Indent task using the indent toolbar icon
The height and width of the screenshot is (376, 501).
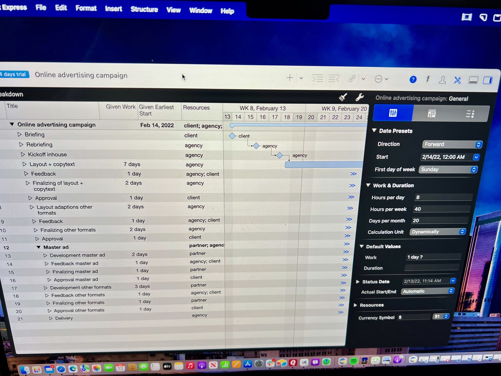pos(318,78)
